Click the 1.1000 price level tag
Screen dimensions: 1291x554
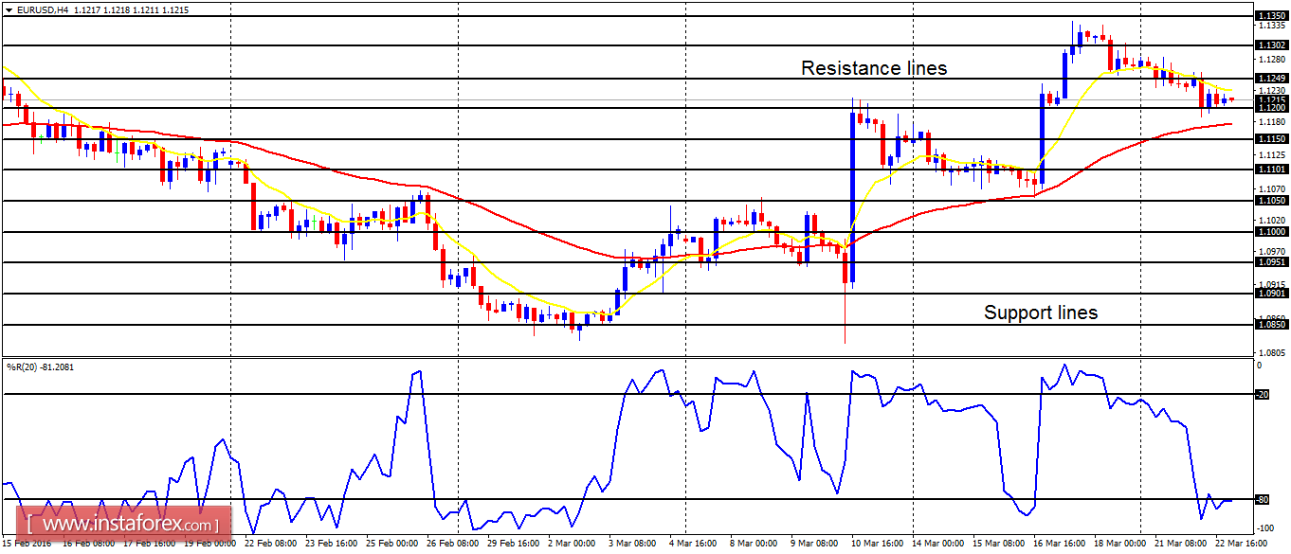(1270, 232)
